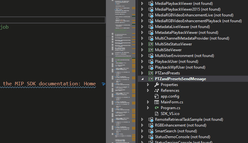
Task: Click the References icon under PTZandPresetsSendMessage
Action: 156,90
